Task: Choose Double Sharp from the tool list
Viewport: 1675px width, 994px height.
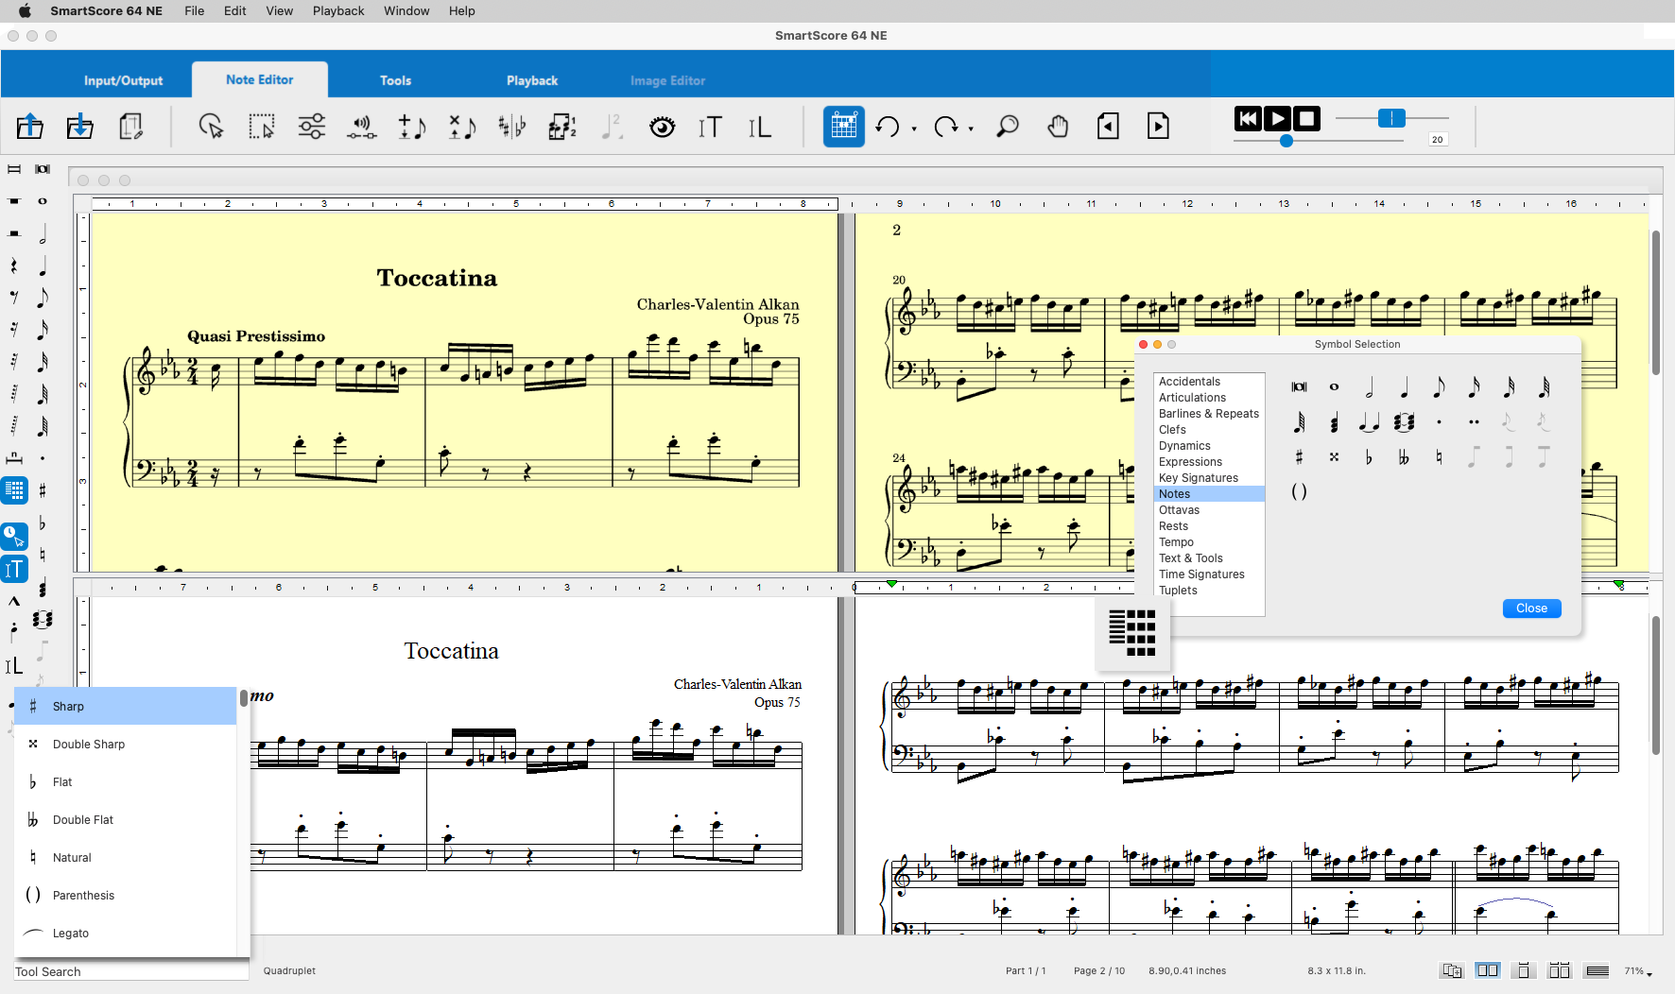Action: click(x=126, y=744)
